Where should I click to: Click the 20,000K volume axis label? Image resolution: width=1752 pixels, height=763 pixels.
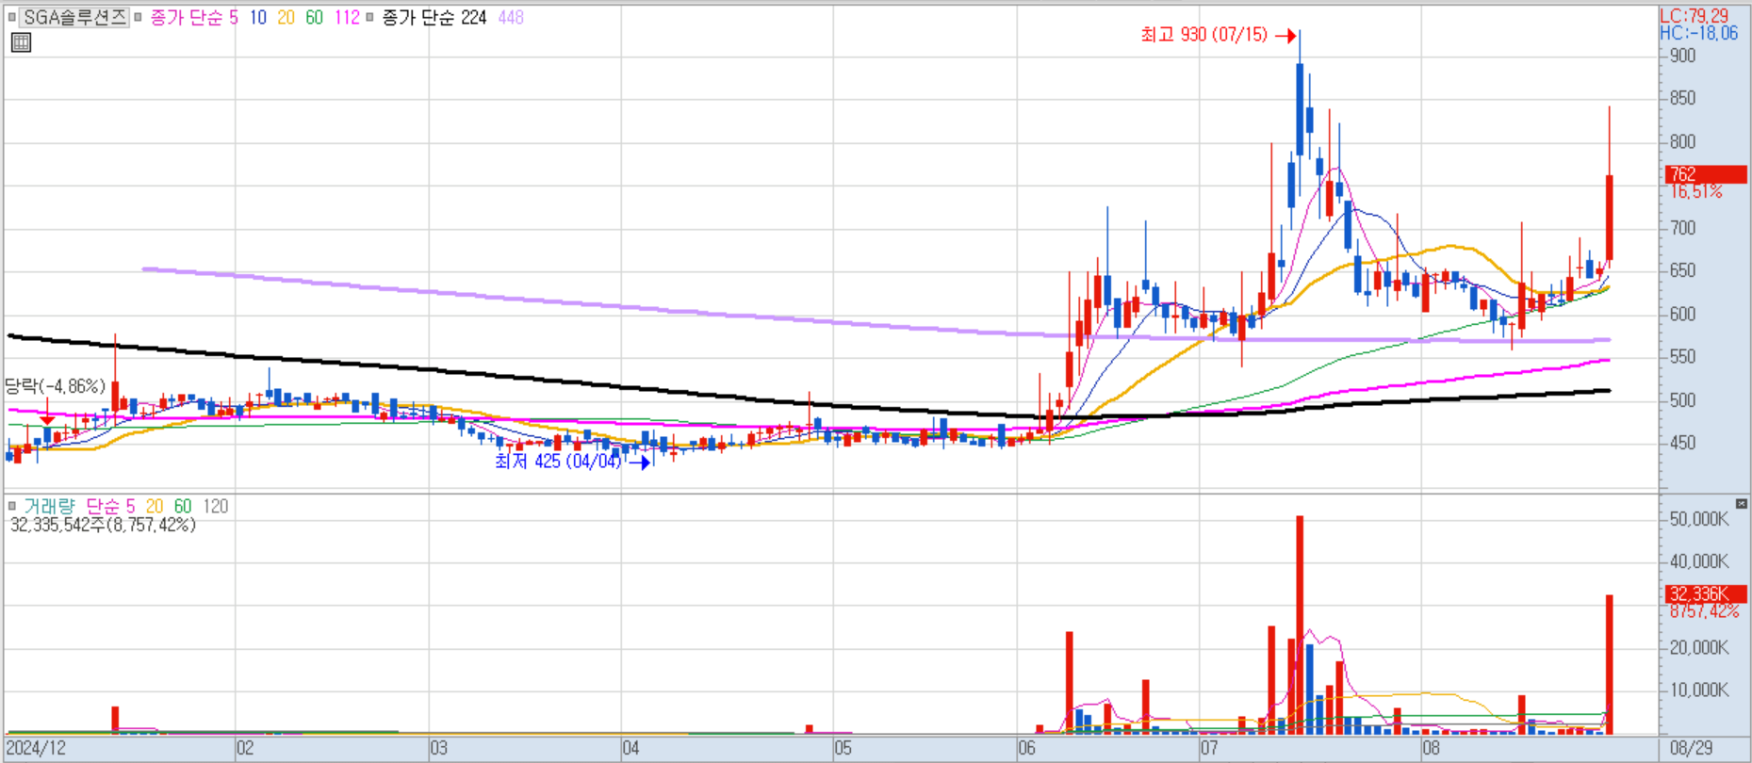[1699, 647]
